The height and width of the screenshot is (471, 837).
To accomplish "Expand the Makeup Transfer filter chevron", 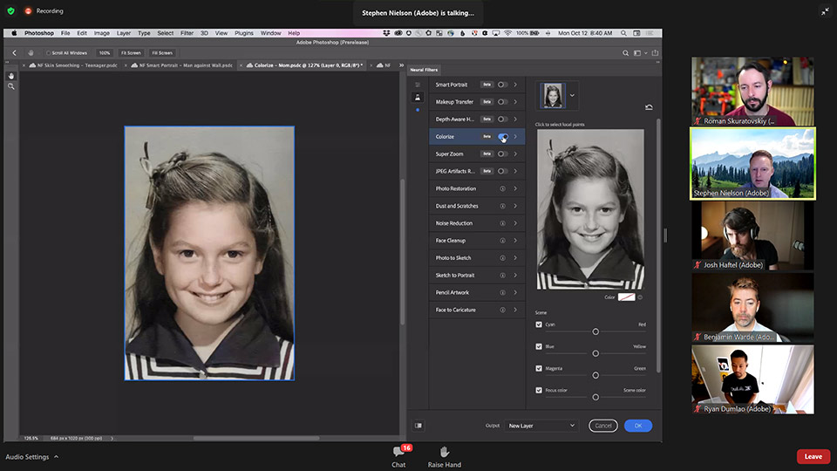I will pyautogui.click(x=515, y=102).
